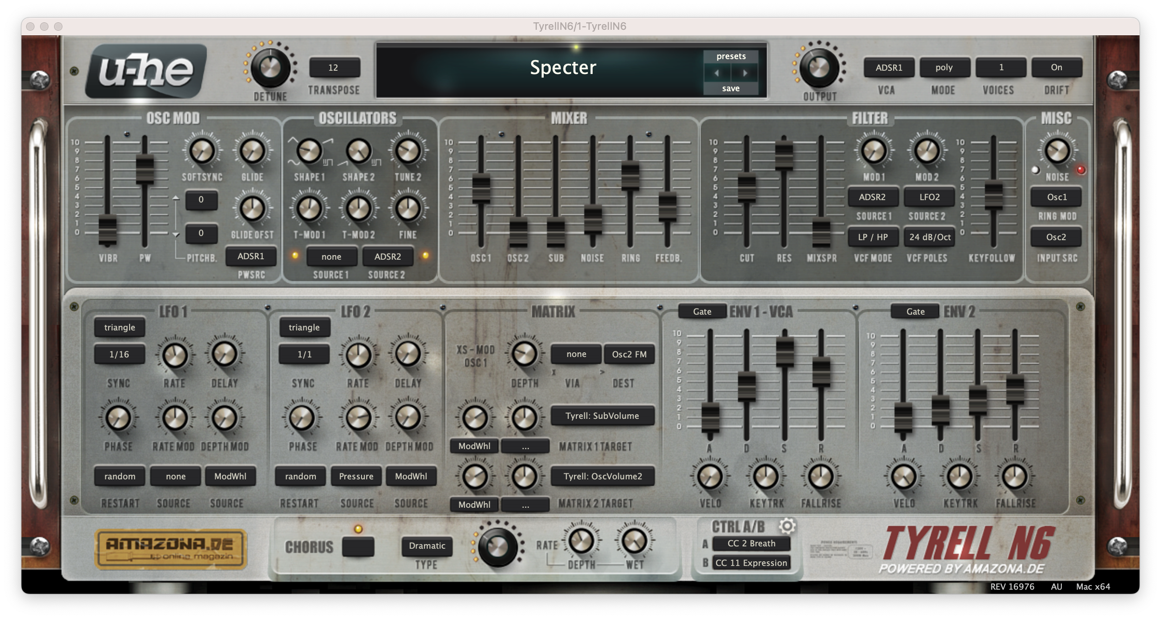Toggle the Drift On switch
The height and width of the screenshot is (619, 1161).
(1056, 67)
